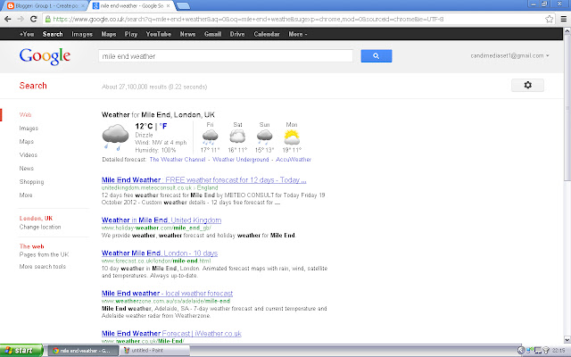
Task: Open Calendar in the top bar
Action: point(267,34)
